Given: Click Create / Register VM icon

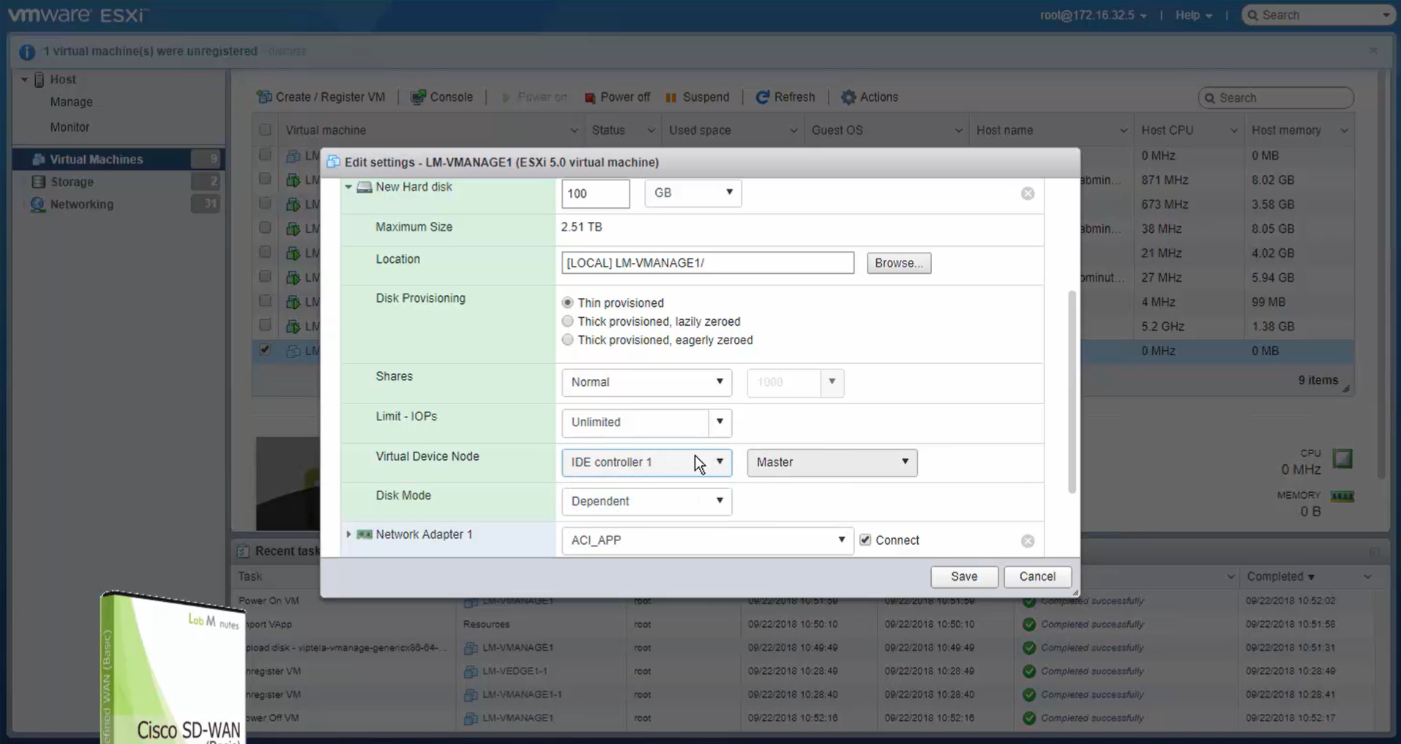Looking at the screenshot, I should coord(264,97).
